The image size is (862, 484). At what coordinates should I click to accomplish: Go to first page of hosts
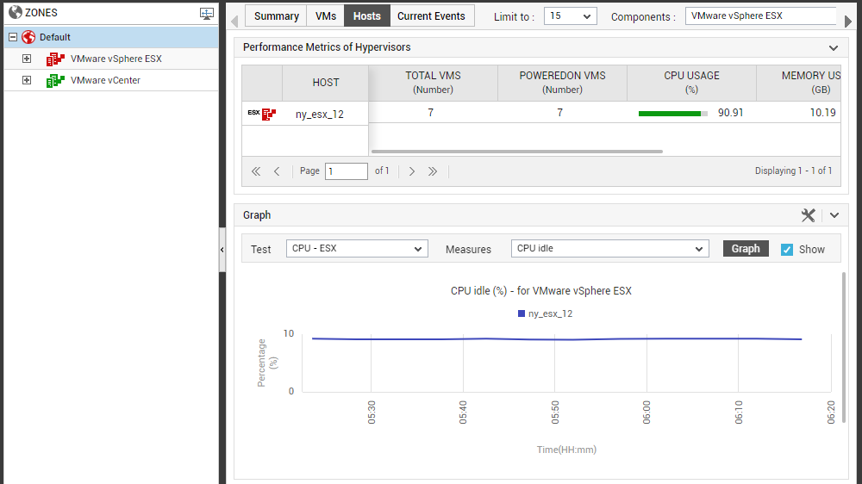(256, 171)
